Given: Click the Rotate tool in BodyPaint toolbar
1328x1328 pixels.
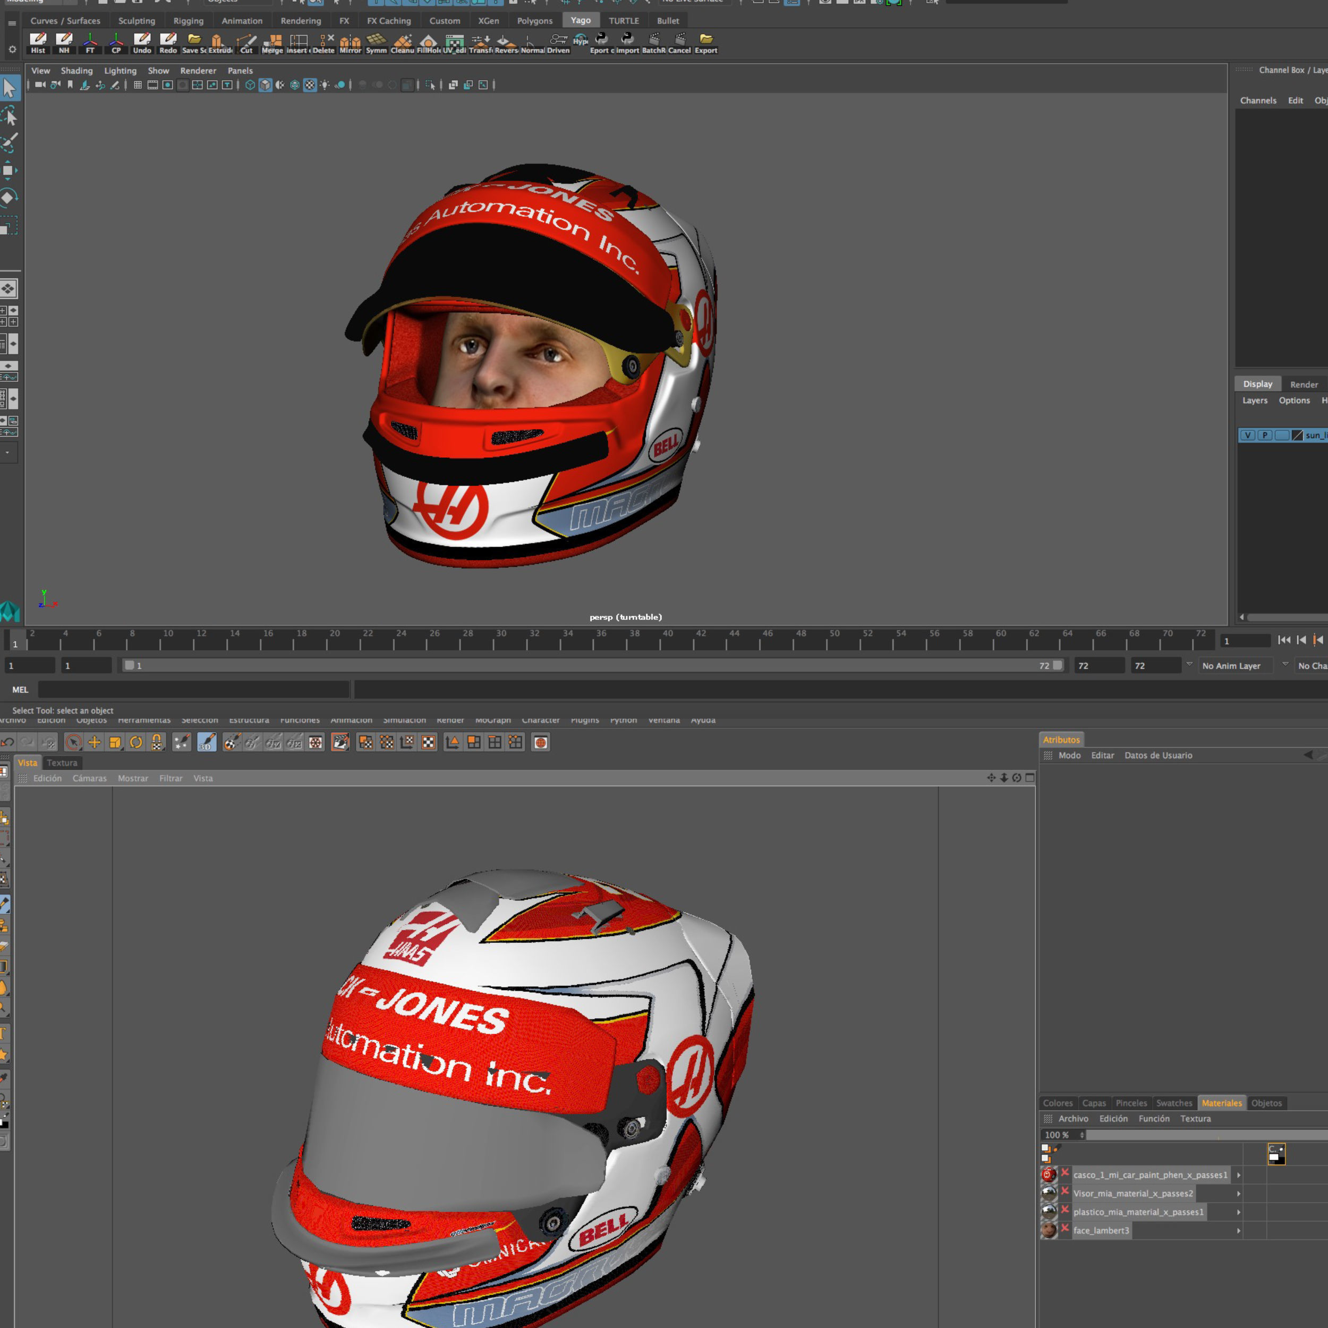Looking at the screenshot, I should click(x=136, y=743).
